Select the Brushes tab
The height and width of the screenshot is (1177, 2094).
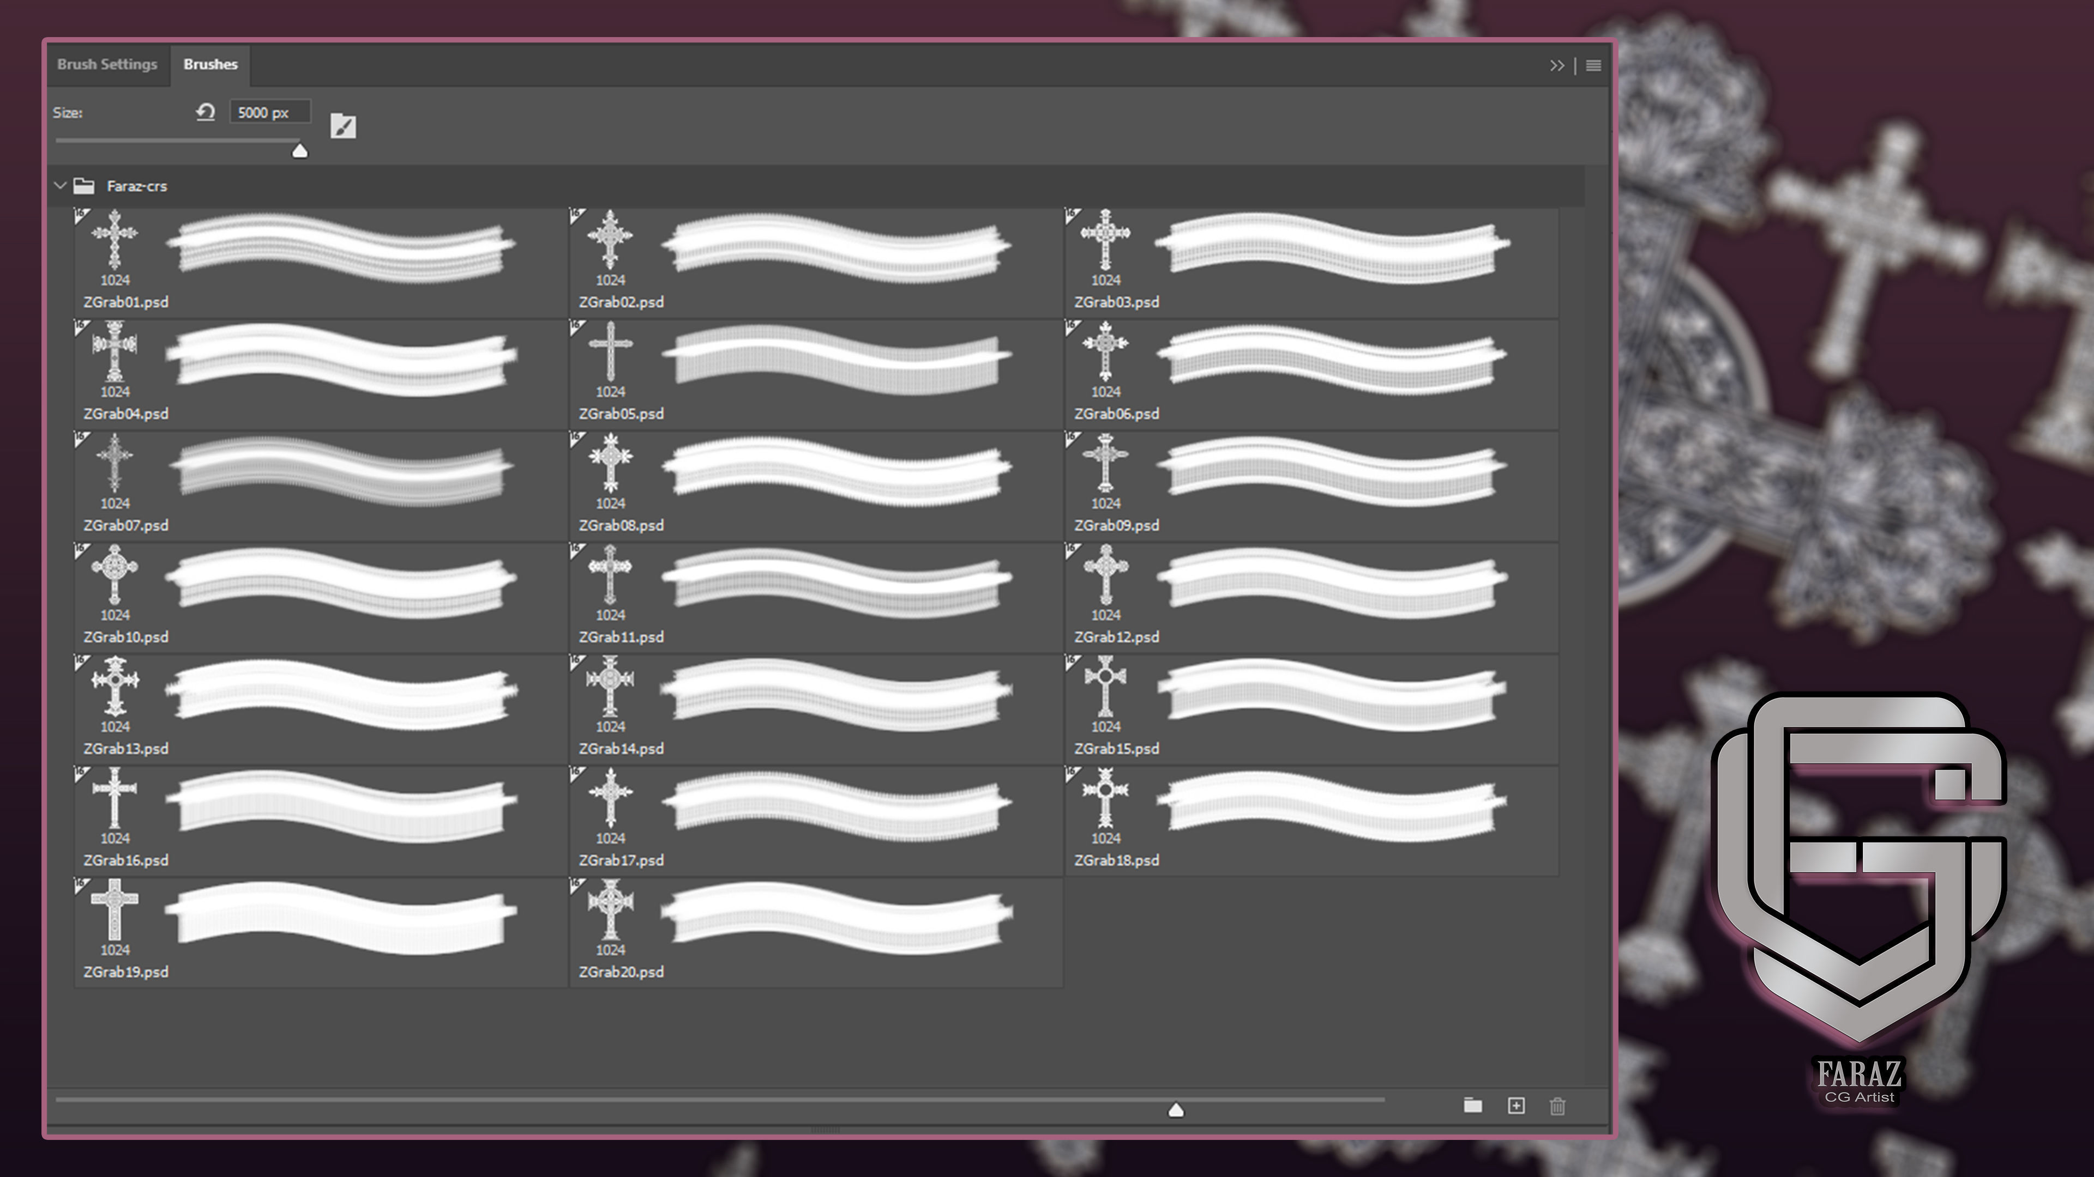(x=210, y=64)
